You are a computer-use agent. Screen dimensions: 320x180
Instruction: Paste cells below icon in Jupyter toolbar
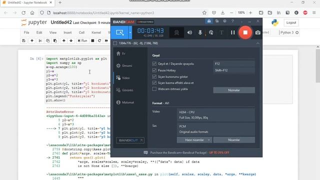click(x=55, y=40)
